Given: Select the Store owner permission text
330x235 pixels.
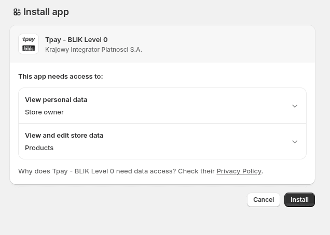Looking at the screenshot, I should tap(44, 112).
